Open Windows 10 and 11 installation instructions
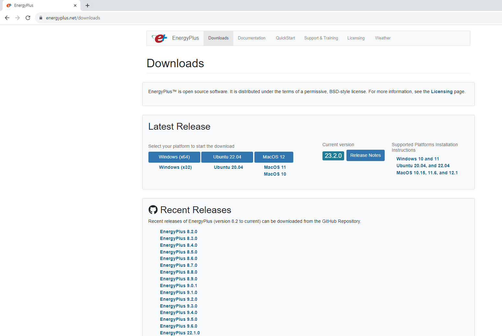 [418, 159]
